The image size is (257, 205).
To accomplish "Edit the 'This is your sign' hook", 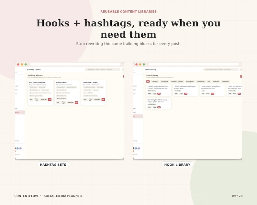I will click(x=230, y=94).
